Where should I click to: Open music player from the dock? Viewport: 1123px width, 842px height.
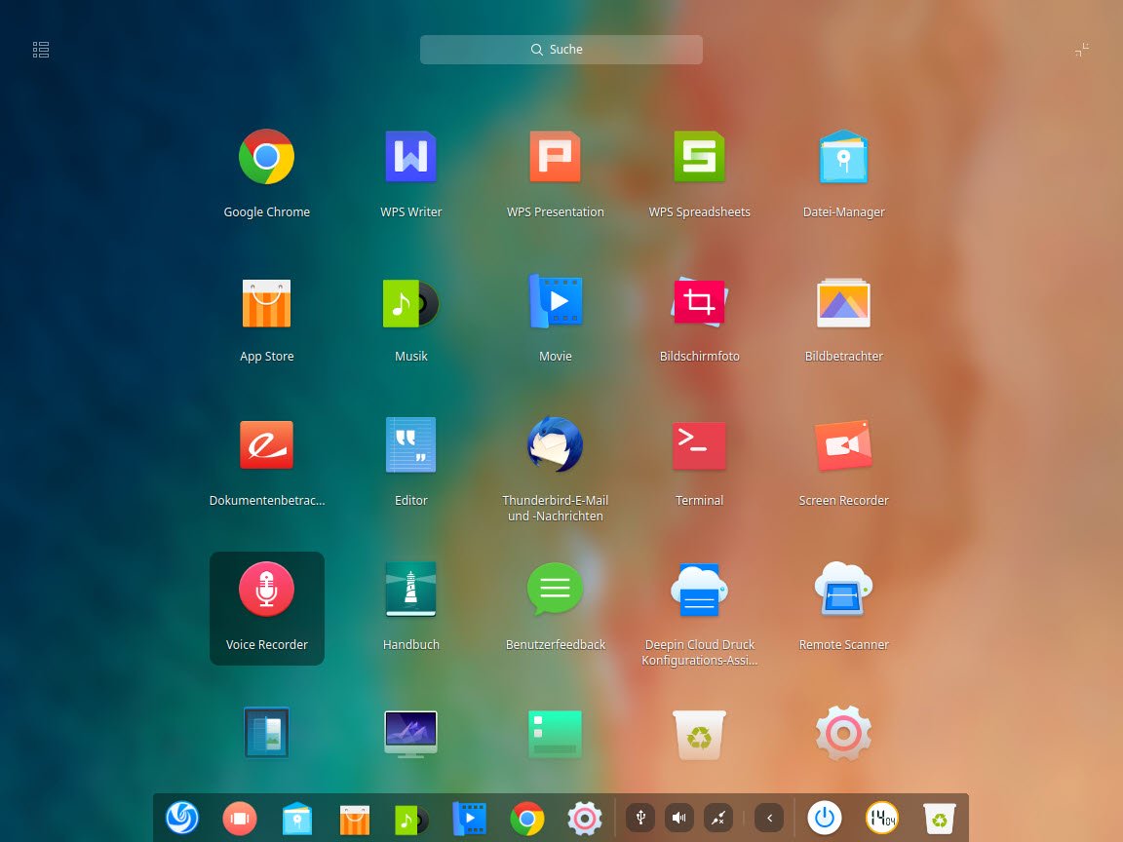pos(411,819)
